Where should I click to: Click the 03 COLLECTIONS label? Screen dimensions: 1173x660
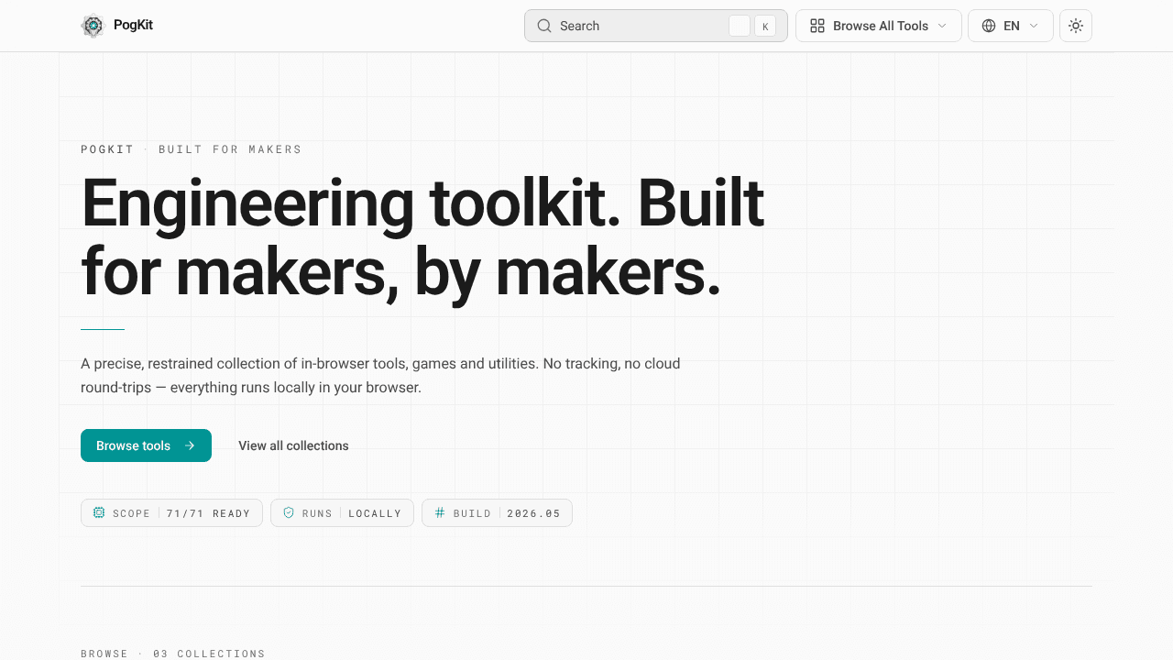pyautogui.click(x=209, y=654)
